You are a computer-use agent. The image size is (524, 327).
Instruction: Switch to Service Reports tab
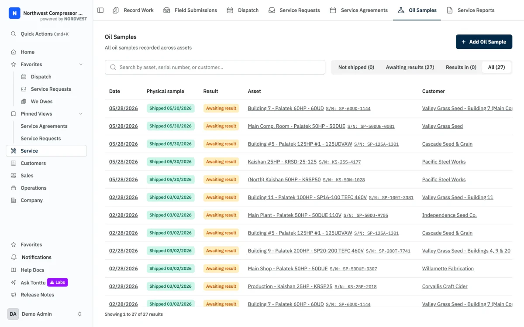(x=470, y=10)
